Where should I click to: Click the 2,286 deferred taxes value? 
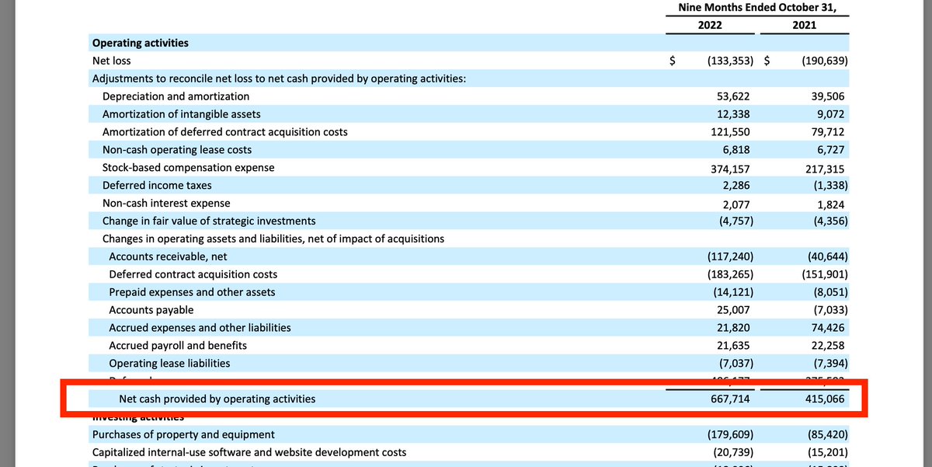tap(737, 186)
